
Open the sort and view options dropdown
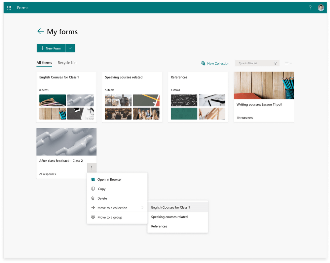288,63
